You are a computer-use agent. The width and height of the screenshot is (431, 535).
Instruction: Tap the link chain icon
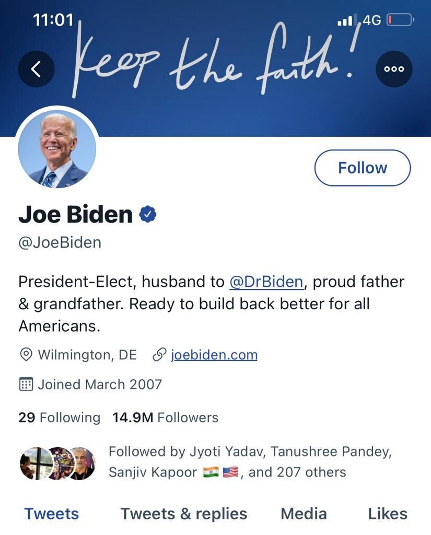pos(159,355)
